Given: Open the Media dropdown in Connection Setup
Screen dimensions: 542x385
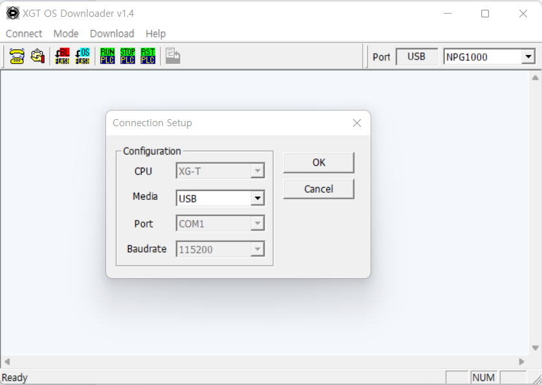Looking at the screenshot, I should pos(258,197).
